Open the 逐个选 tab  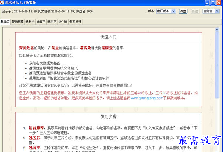click(x=63, y=22)
